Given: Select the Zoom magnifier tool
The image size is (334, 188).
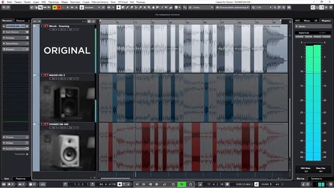Looking at the screenshot, I should click(149, 7).
